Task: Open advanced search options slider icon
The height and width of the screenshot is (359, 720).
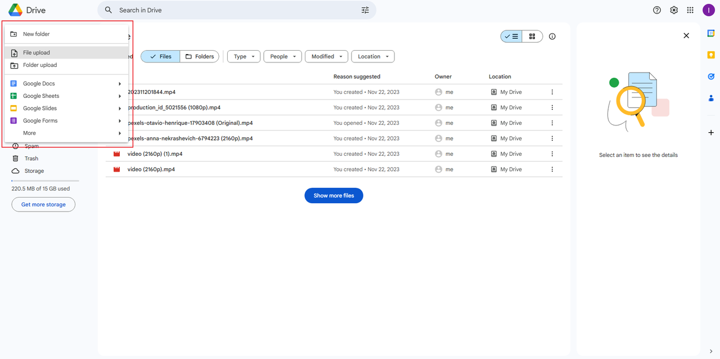Action: pyautogui.click(x=365, y=10)
